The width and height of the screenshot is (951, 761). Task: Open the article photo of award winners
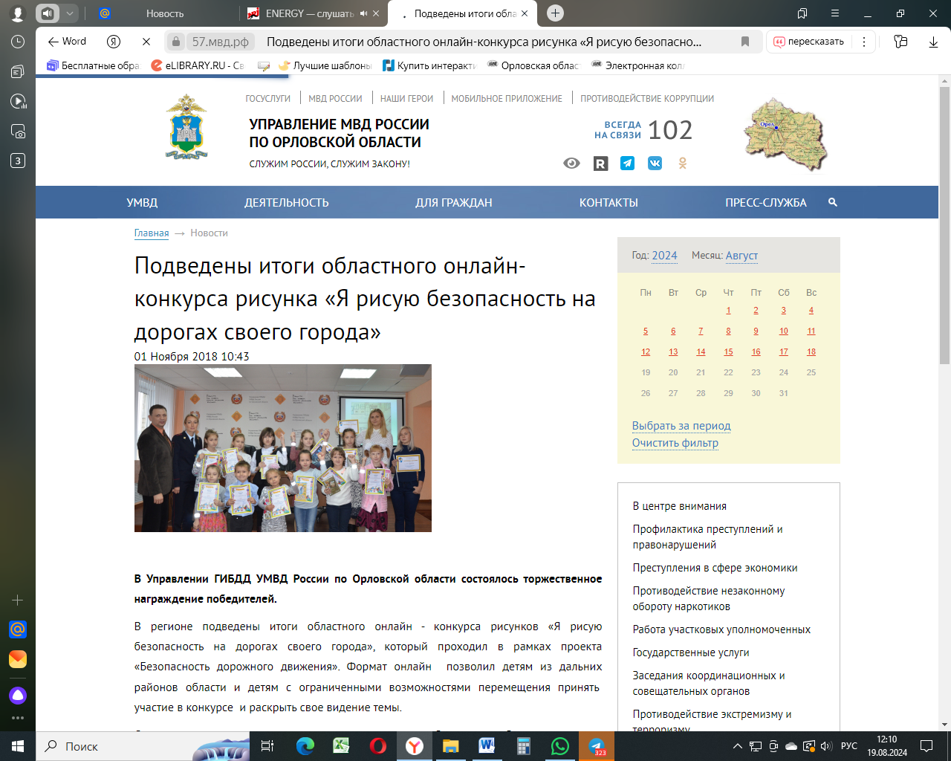(x=282, y=448)
